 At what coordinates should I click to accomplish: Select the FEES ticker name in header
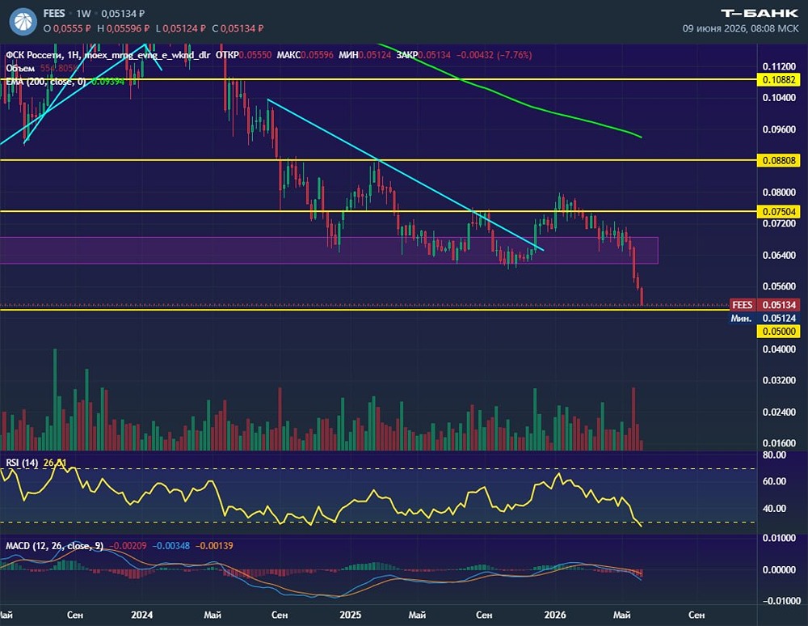pyautogui.click(x=54, y=14)
